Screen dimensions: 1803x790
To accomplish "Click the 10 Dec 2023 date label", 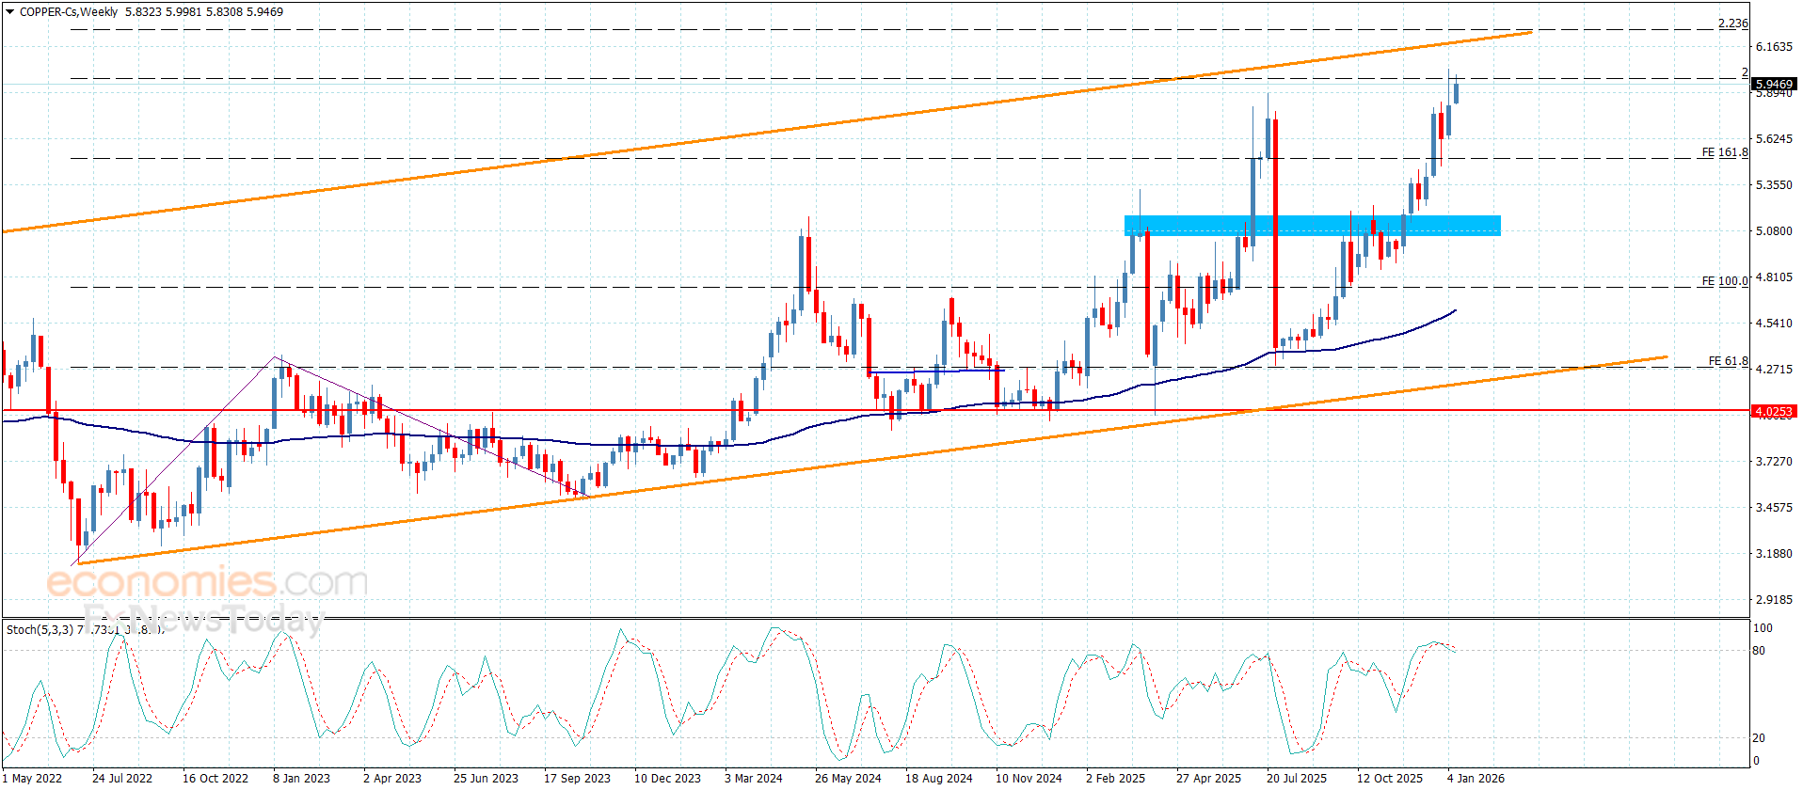I will (667, 778).
